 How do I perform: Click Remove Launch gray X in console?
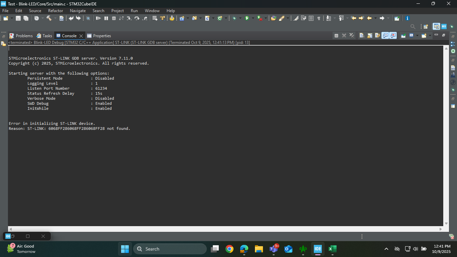coord(344,36)
